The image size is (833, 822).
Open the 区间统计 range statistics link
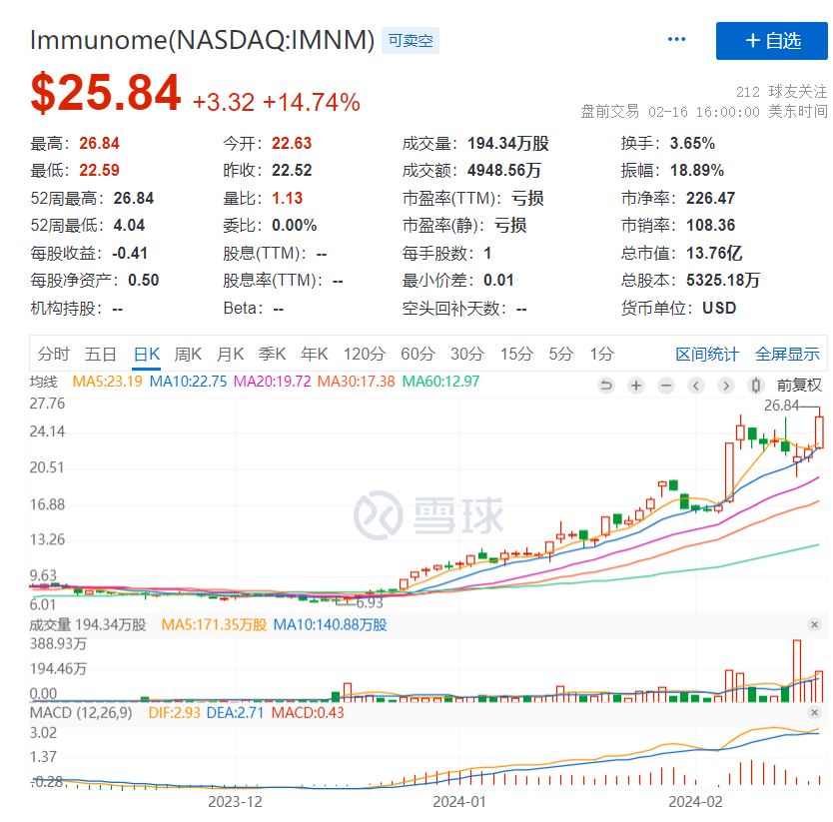pos(707,354)
